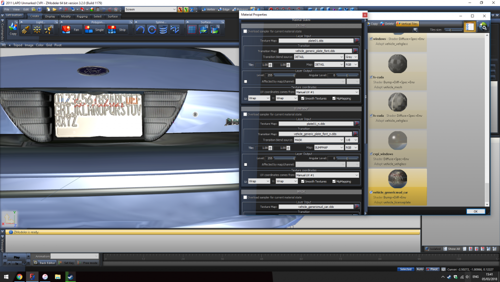Open the DETAIL Map dropdown
This screenshot has height=282, width=500.
[x=329, y=65]
